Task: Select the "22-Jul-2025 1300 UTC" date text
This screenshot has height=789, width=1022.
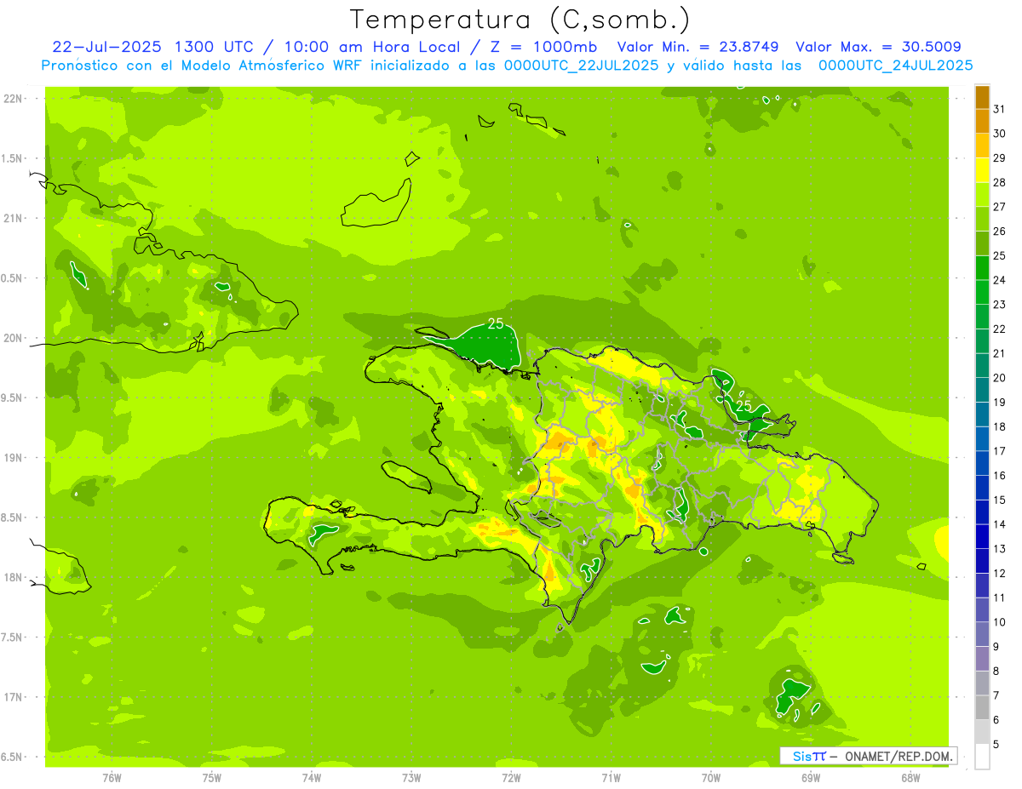Action: coord(153,47)
